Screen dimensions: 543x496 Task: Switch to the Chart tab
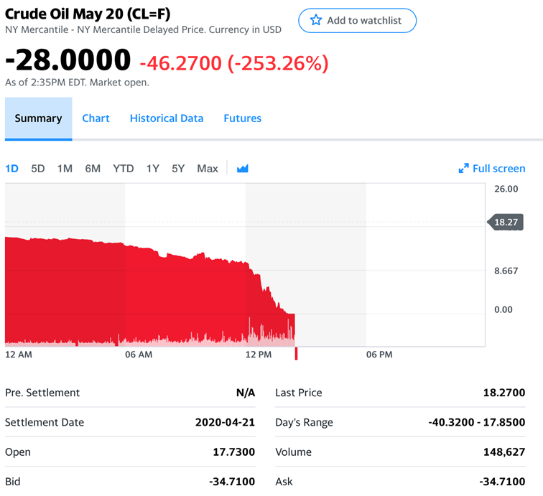click(96, 118)
